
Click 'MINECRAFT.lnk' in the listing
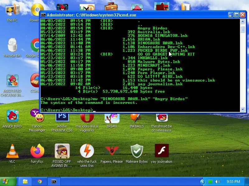pos(154,65)
